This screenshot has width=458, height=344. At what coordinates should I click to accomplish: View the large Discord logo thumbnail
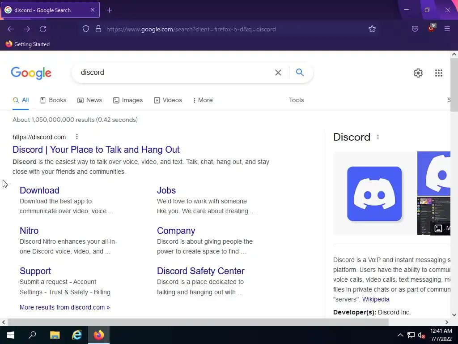pos(375,193)
